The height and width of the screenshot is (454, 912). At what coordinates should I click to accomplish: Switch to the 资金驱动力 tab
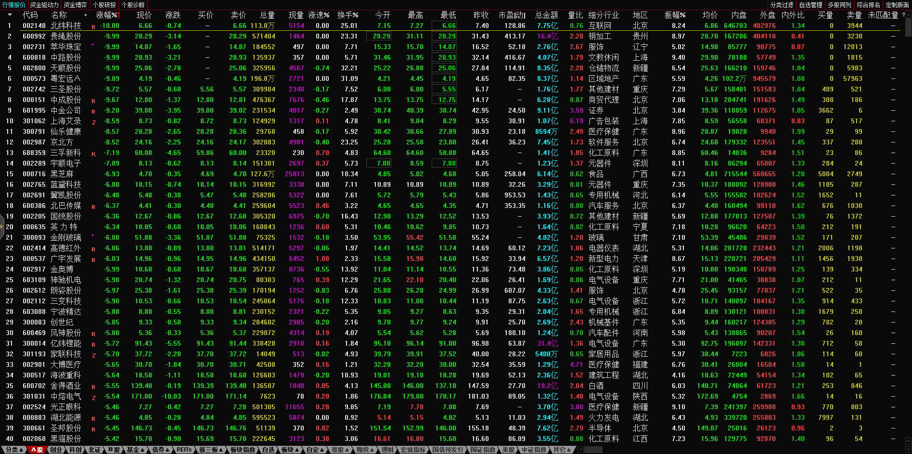point(44,5)
